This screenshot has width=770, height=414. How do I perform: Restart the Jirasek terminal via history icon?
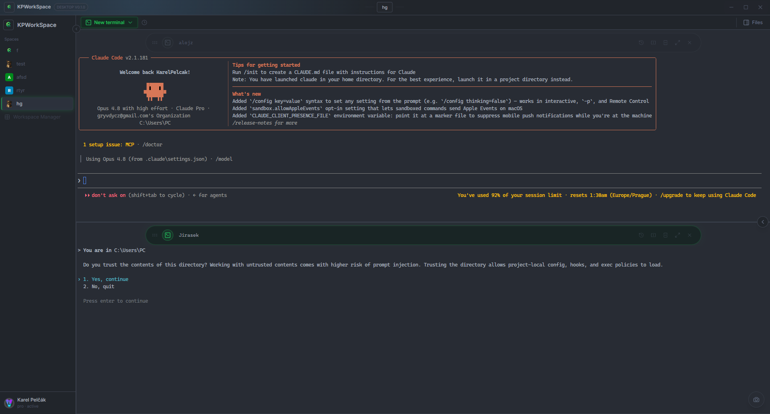[641, 235]
